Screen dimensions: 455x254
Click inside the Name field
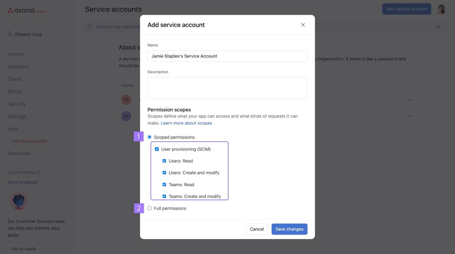point(227,55)
